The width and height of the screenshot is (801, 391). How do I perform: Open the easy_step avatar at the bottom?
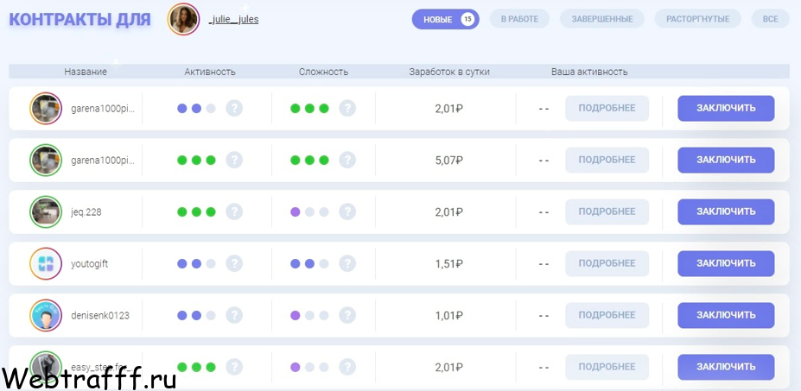pyautogui.click(x=46, y=367)
